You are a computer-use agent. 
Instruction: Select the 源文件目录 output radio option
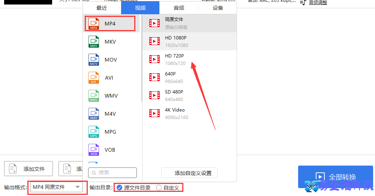120,187
